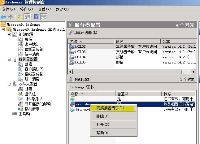Click the 服务器配置 server icon in tree
This screenshot has width=200, height=144.
[15, 59]
